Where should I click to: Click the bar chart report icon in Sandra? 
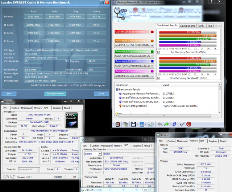pos(142,124)
